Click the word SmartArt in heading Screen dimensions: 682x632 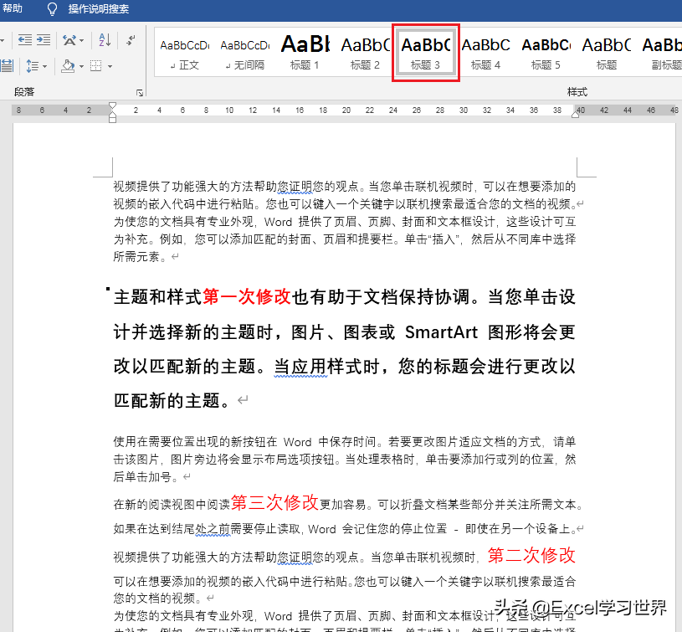pyautogui.click(x=441, y=332)
